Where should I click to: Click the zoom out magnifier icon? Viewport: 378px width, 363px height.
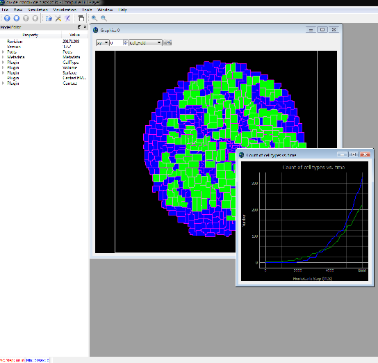[x=104, y=18]
